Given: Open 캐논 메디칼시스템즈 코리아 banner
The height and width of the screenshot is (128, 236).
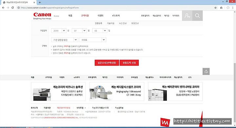Looking at the screenshot, I should click(117, 92).
